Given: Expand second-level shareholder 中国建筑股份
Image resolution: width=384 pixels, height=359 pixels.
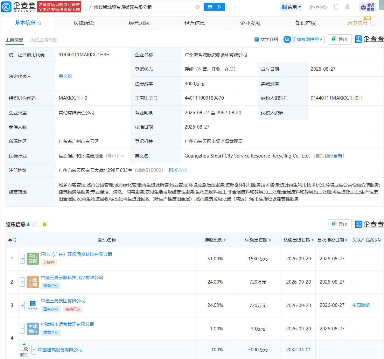Looking at the screenshot, I should point(34,350).
